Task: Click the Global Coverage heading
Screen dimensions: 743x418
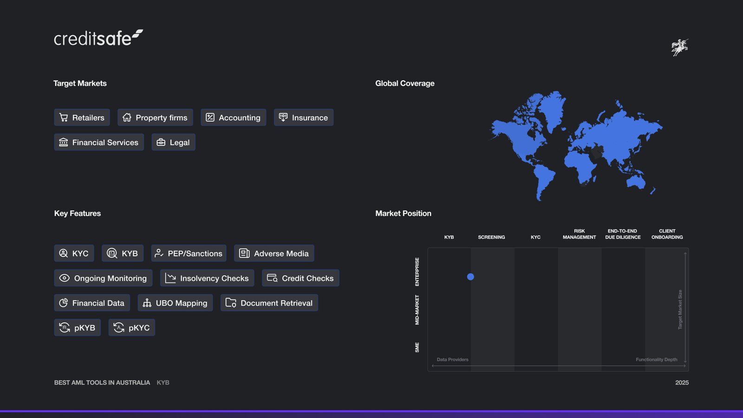Action: pos(405,83)
